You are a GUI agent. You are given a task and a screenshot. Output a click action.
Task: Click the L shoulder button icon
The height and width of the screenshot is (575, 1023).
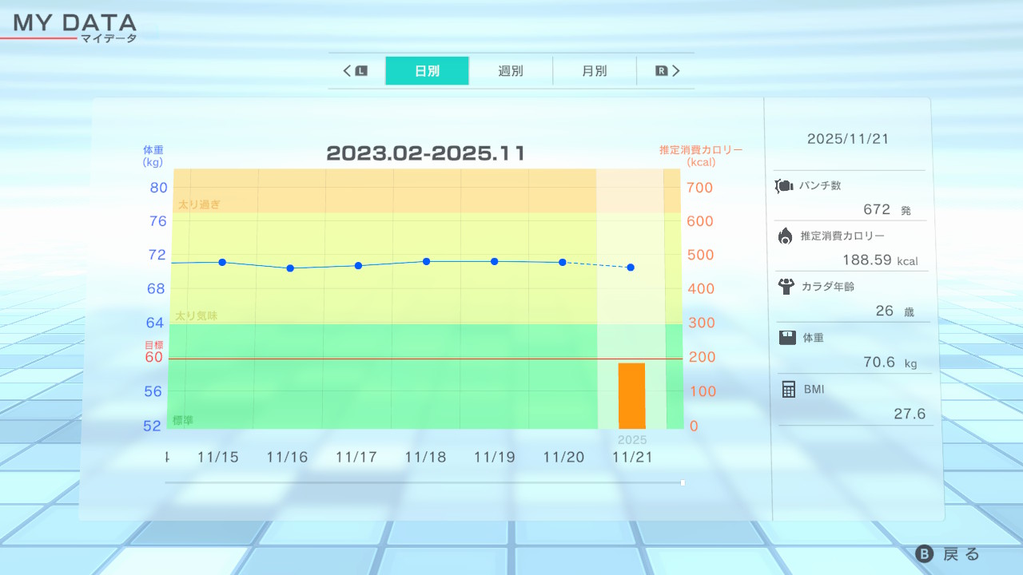click(361, 71)
